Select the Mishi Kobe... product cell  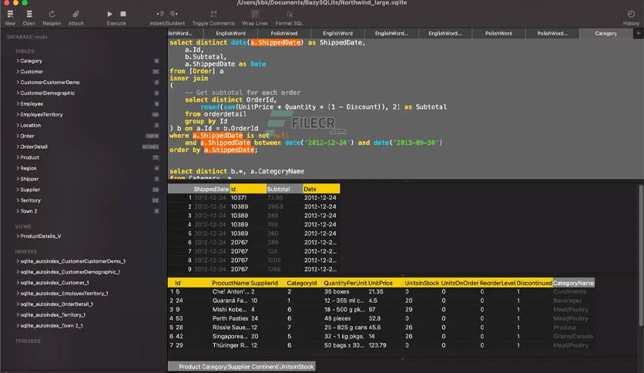[x=230, y=309]
